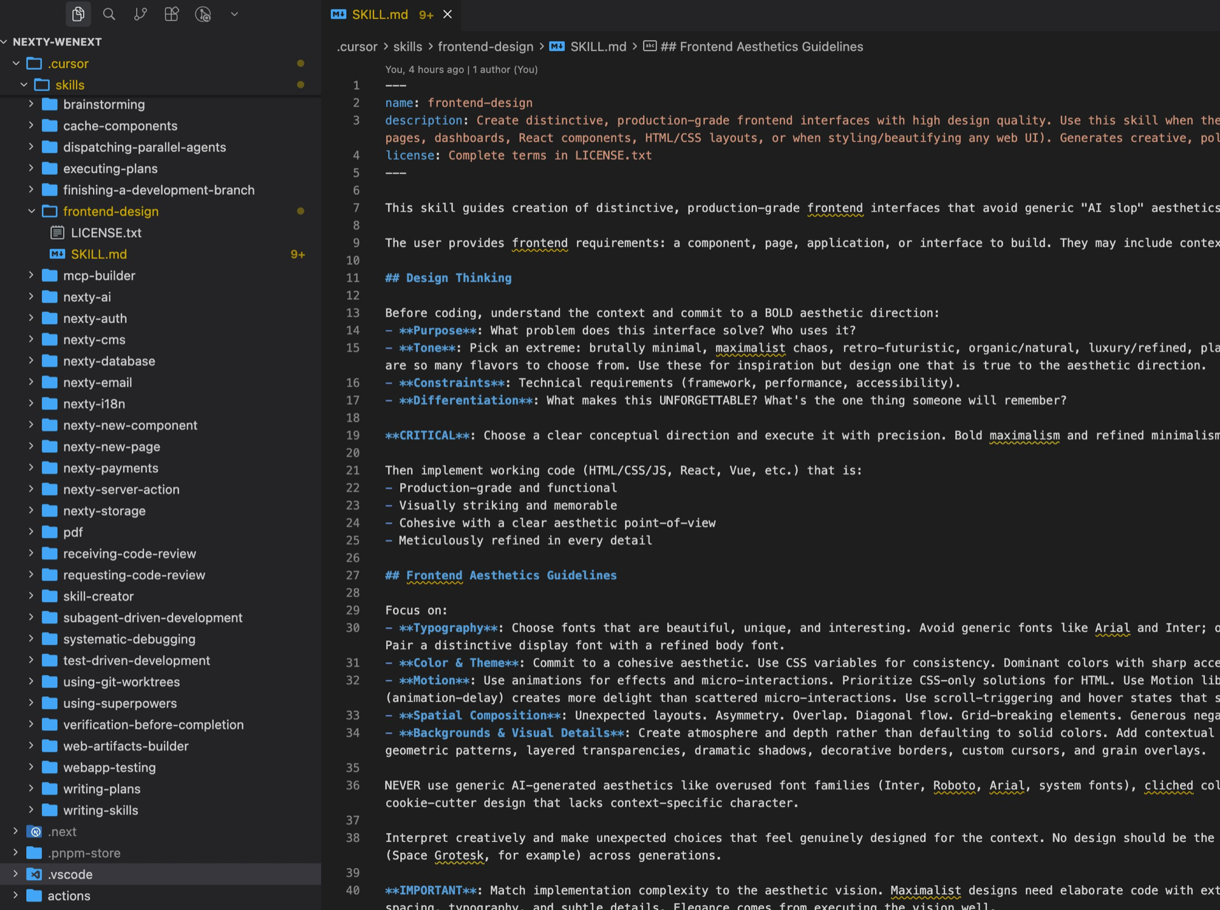This screenshot has height=910, width=1220.
Task: Open the Explorer view icon
Action: 78,14
